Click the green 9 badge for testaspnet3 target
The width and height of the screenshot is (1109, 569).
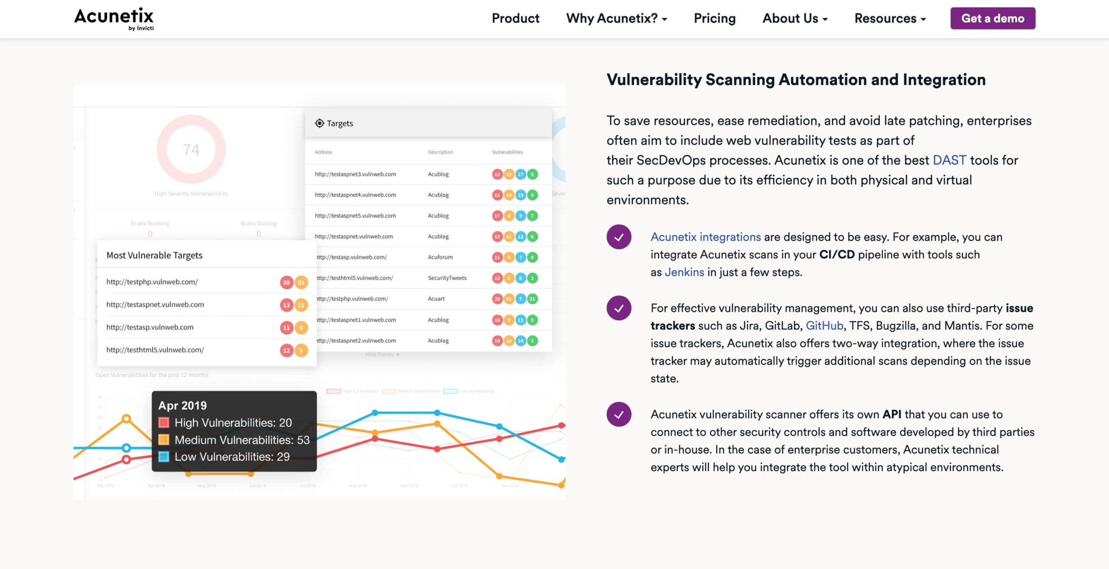tap(532, 175)
